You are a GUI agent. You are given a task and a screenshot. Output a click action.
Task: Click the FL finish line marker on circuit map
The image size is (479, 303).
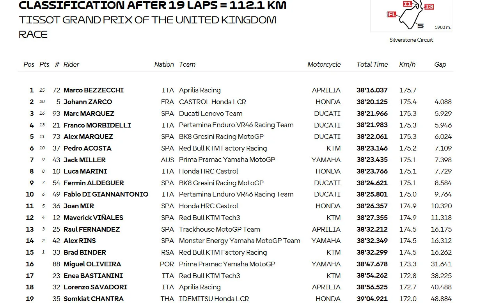click(392, 14)
